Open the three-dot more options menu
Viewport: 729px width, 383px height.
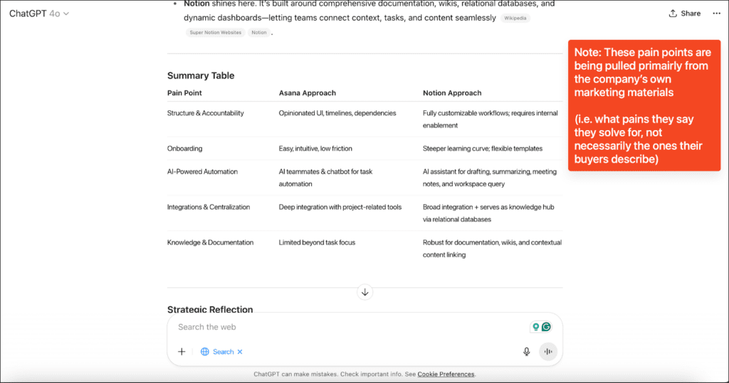(716, 14)
